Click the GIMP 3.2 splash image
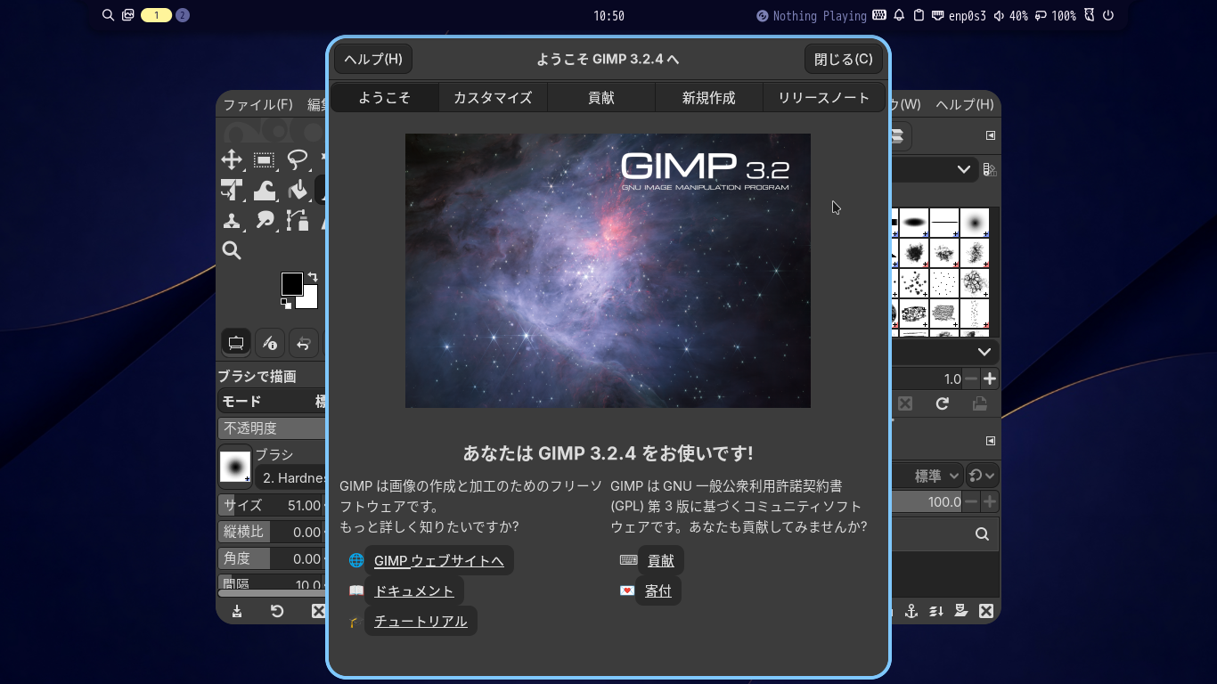 (608, 271)
